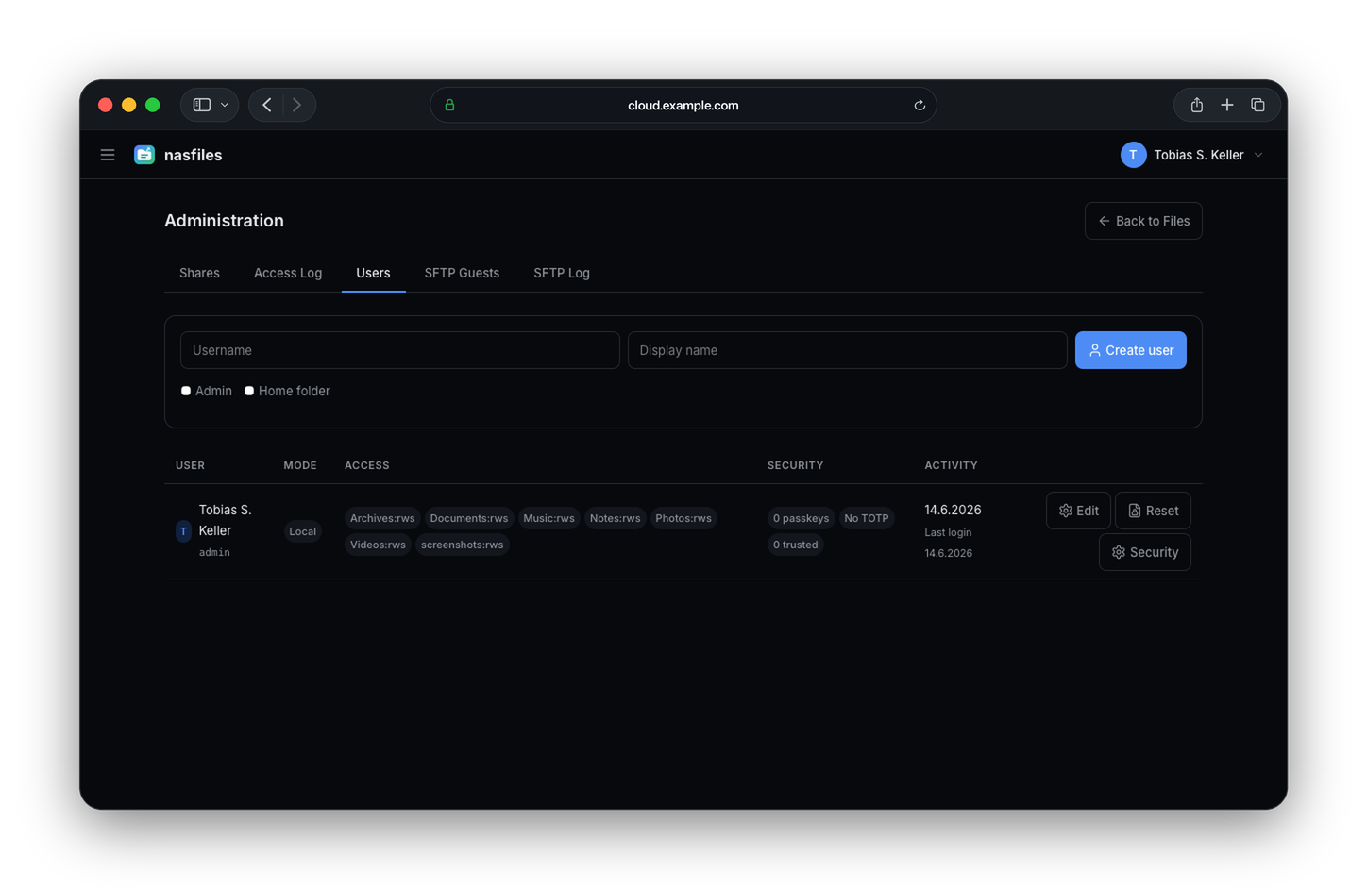1367x889 pixels.
Task: Click the small T avatar in user row
Action: tap(183, 531)
